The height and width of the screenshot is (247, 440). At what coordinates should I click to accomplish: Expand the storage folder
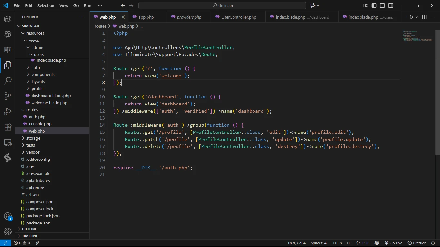coord(33,138)
